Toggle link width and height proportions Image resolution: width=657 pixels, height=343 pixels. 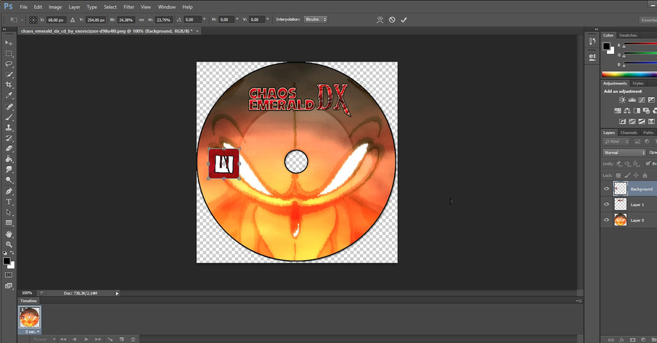(x=141, y=20)
